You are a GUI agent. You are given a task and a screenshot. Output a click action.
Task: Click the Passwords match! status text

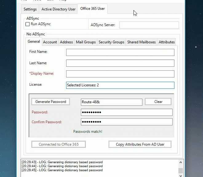(x=88, y=132)
